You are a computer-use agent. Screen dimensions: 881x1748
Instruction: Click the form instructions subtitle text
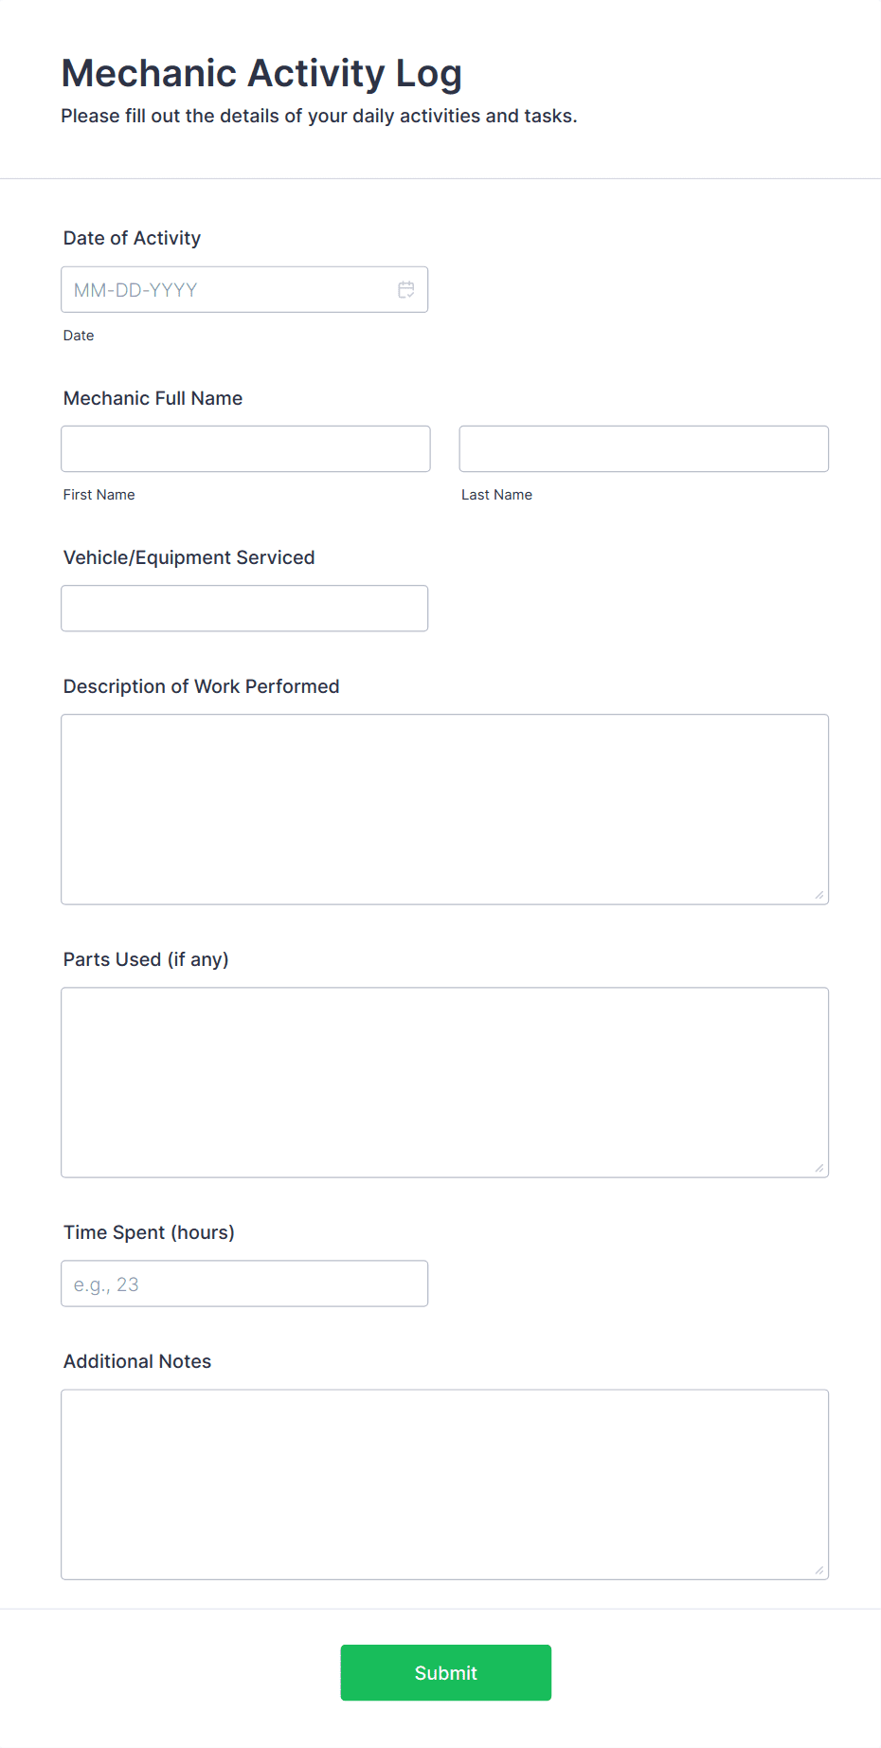tap(319, 115)
